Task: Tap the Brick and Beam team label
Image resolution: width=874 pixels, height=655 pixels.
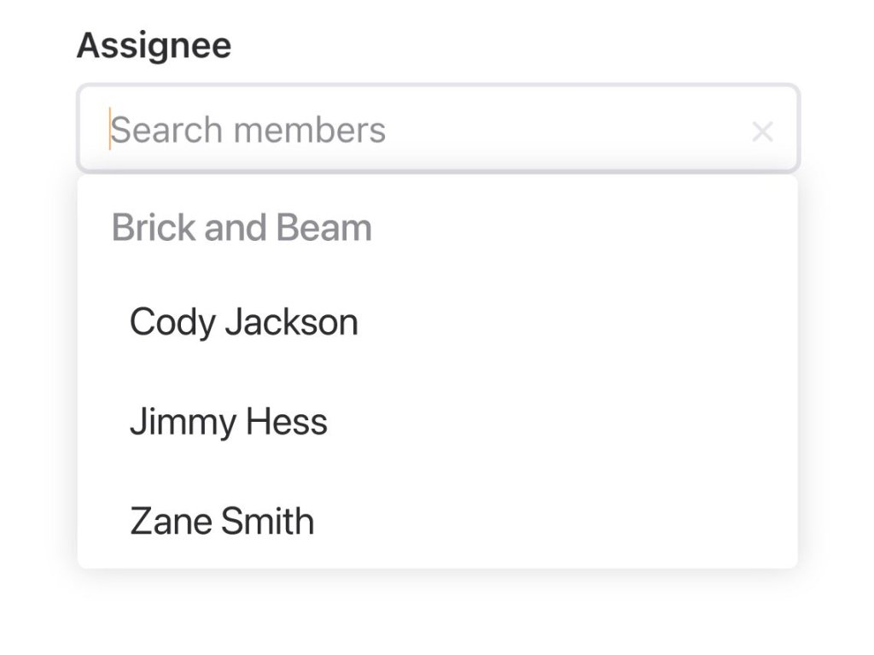Action: (x=242, y=228)
